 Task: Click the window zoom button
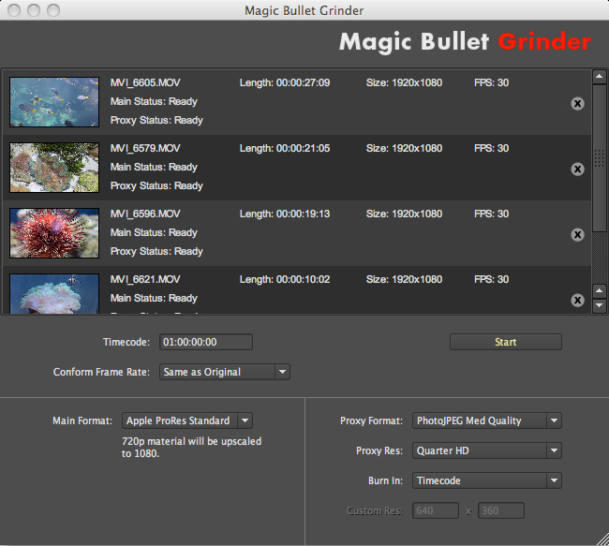[53, 10]
